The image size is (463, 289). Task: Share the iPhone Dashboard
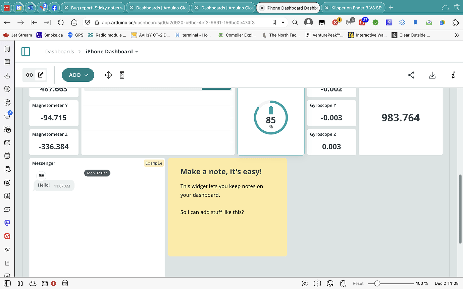click(x=411, y=75)
